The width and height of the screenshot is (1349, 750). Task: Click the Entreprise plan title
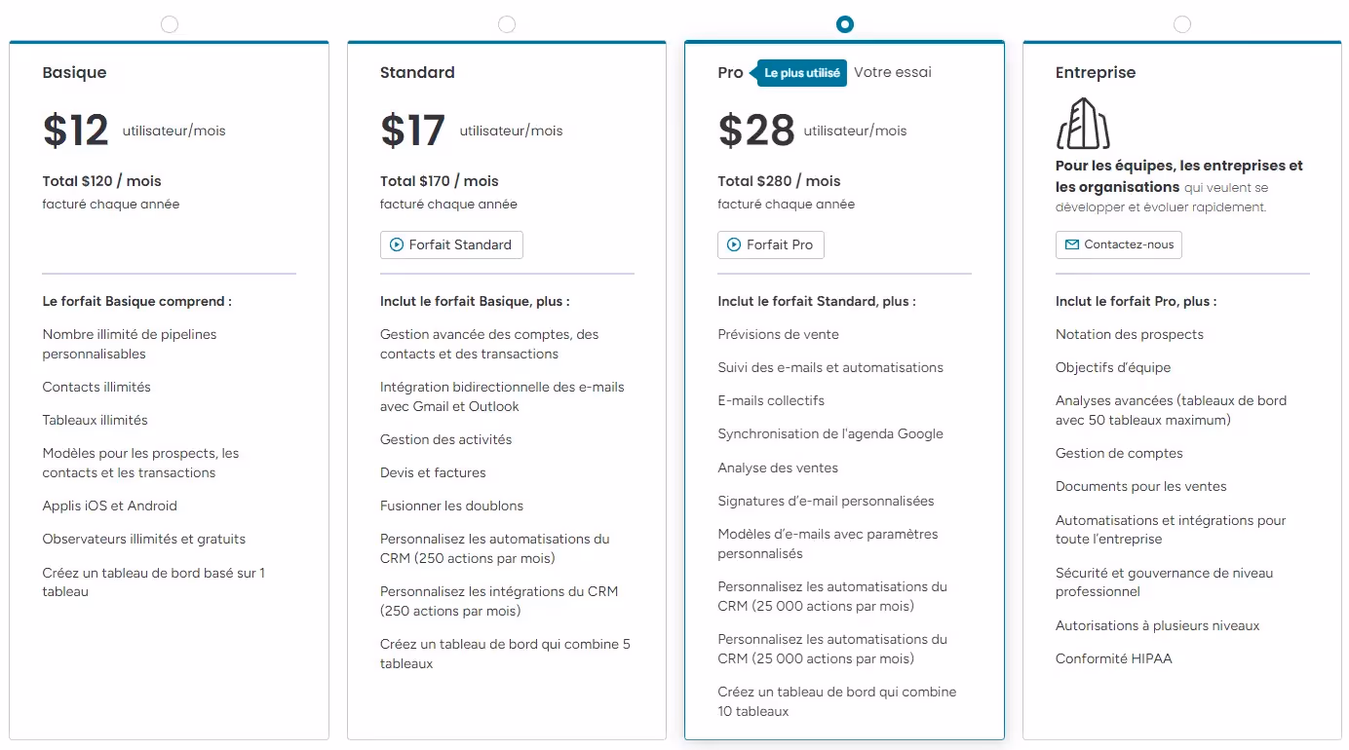click(x=1096, y=73)
